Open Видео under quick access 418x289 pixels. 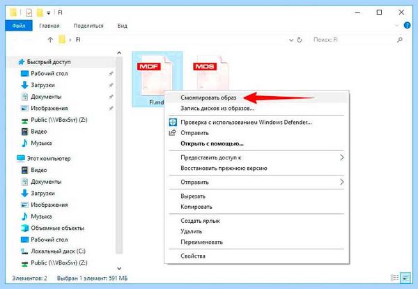[34, 132]
